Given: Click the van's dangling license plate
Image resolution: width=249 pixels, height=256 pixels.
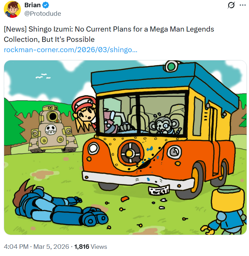Looking at the screenshot, I should pos(159,190).
